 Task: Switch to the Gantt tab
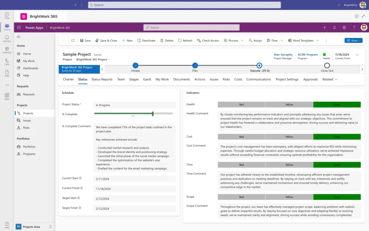tap(147, 79)
